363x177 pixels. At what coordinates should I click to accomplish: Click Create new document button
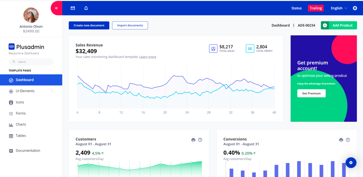pyautogui.click(x=89, y=25)
